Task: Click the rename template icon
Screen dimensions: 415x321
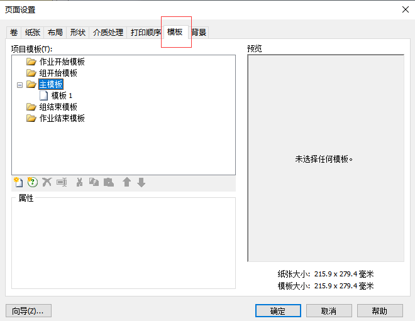Action: point(62,182)
